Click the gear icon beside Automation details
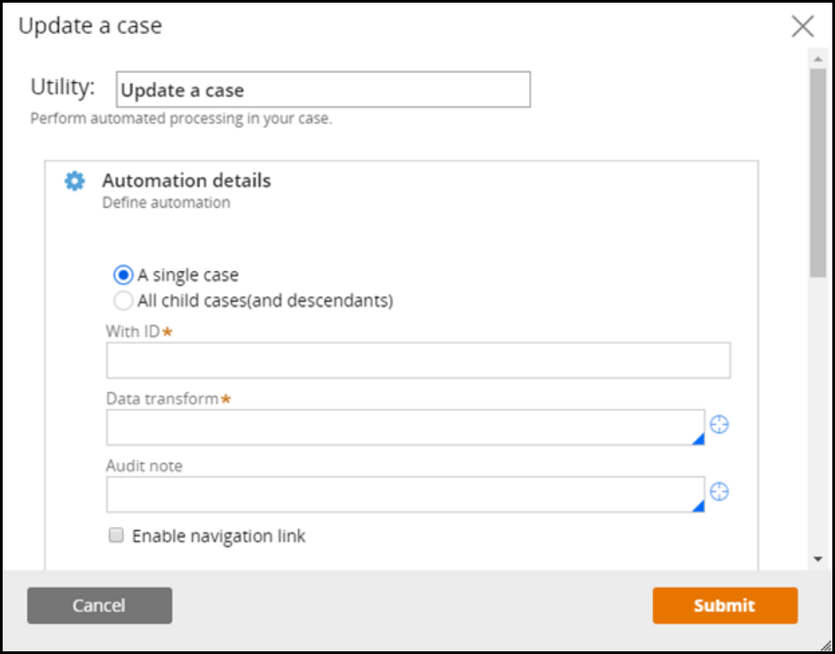 (75, 181)
